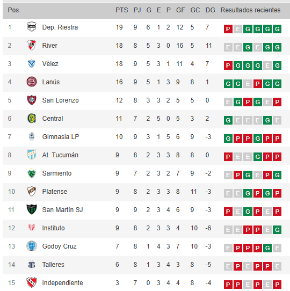Open the Godoy Cruz crest icon

32,246
